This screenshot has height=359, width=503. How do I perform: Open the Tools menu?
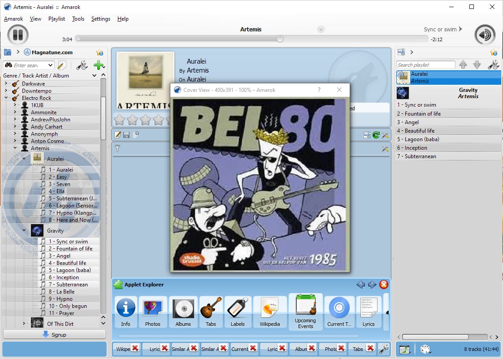point(78,19)
